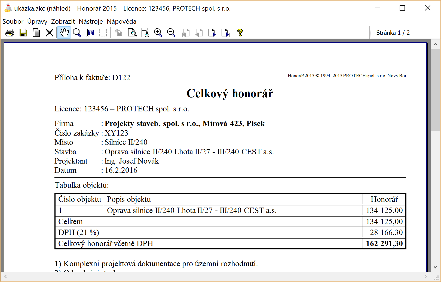Select the Hand pan tool
Viewport: 441px width, 282px height.
(64, 33)
